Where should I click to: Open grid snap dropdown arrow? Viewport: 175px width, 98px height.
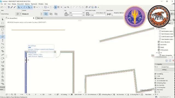click(x=37, y=7)
